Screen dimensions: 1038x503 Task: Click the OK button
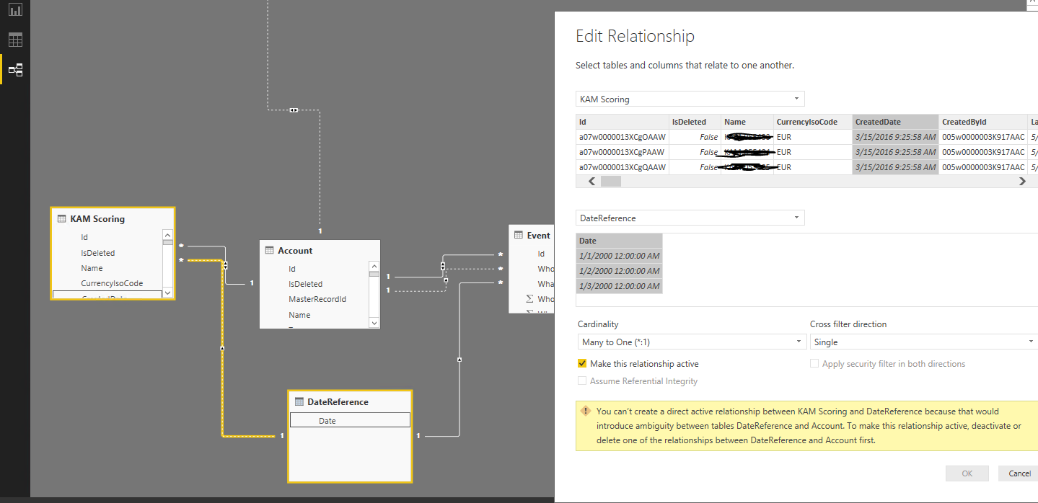[967, 473]
